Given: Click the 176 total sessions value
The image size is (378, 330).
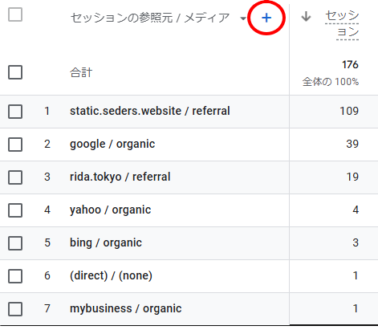Looking at the screenshot, I should point(350,65).
